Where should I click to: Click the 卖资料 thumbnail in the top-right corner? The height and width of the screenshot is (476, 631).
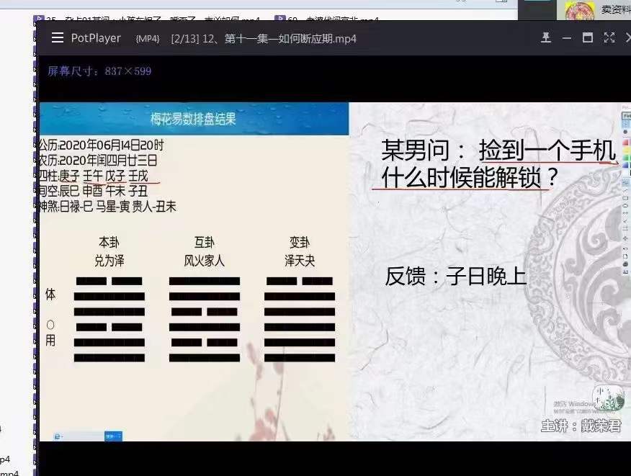click(x=580, y=10)
